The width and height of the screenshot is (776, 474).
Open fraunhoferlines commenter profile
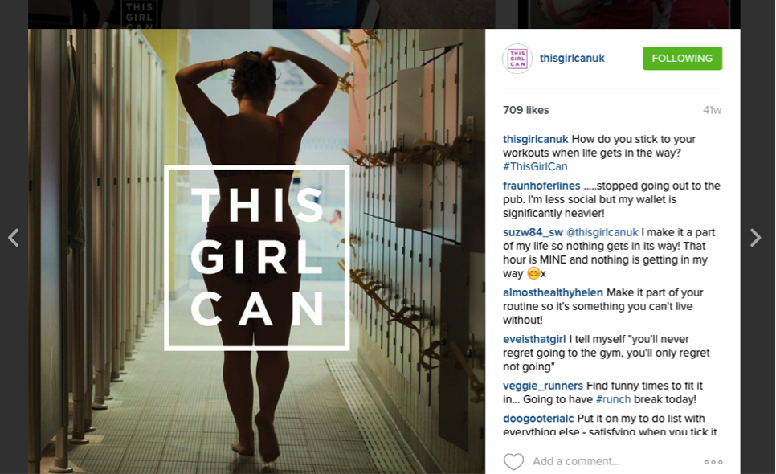pyautogui.click(x=541, y=186)
